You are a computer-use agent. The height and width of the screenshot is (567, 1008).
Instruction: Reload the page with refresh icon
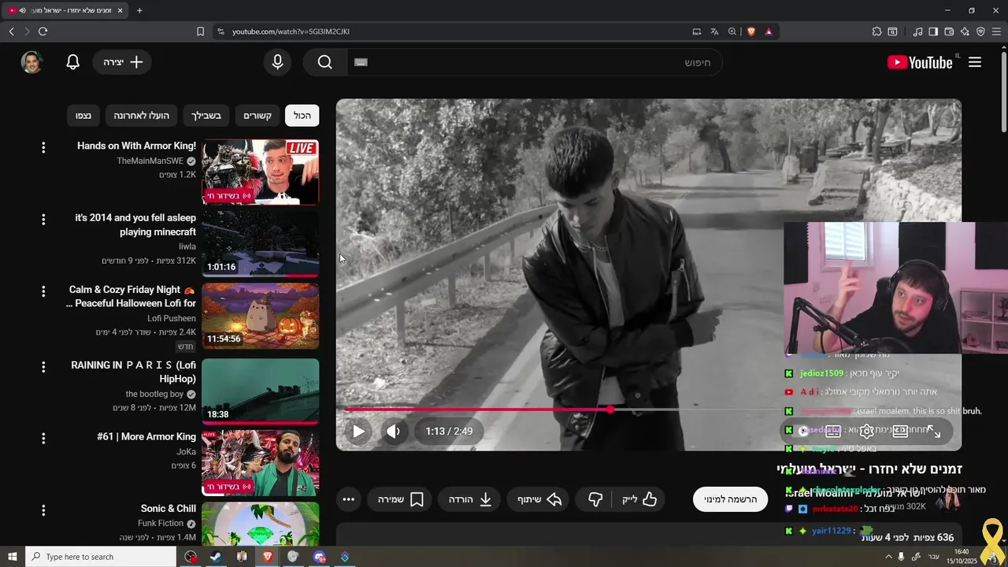(43, 31)
